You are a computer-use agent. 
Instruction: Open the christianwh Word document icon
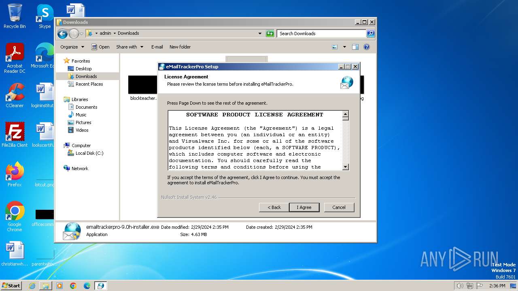click(15, 254)
